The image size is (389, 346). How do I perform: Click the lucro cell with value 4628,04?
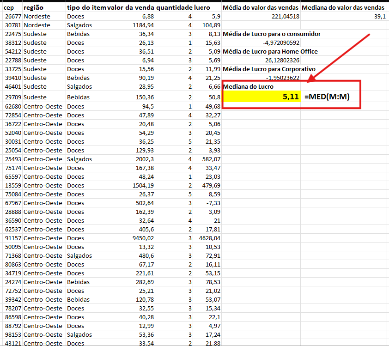click(207, 238)
